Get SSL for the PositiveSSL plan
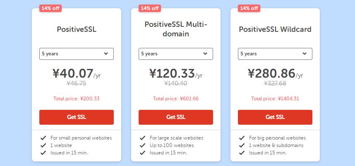355x166 pixels. point(77,117)
